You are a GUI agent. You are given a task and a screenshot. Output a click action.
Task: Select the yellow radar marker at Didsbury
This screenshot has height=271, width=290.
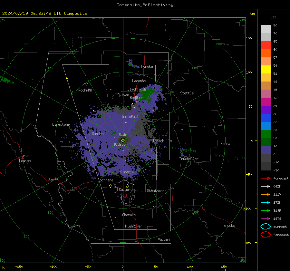click(x=123, y=140)
